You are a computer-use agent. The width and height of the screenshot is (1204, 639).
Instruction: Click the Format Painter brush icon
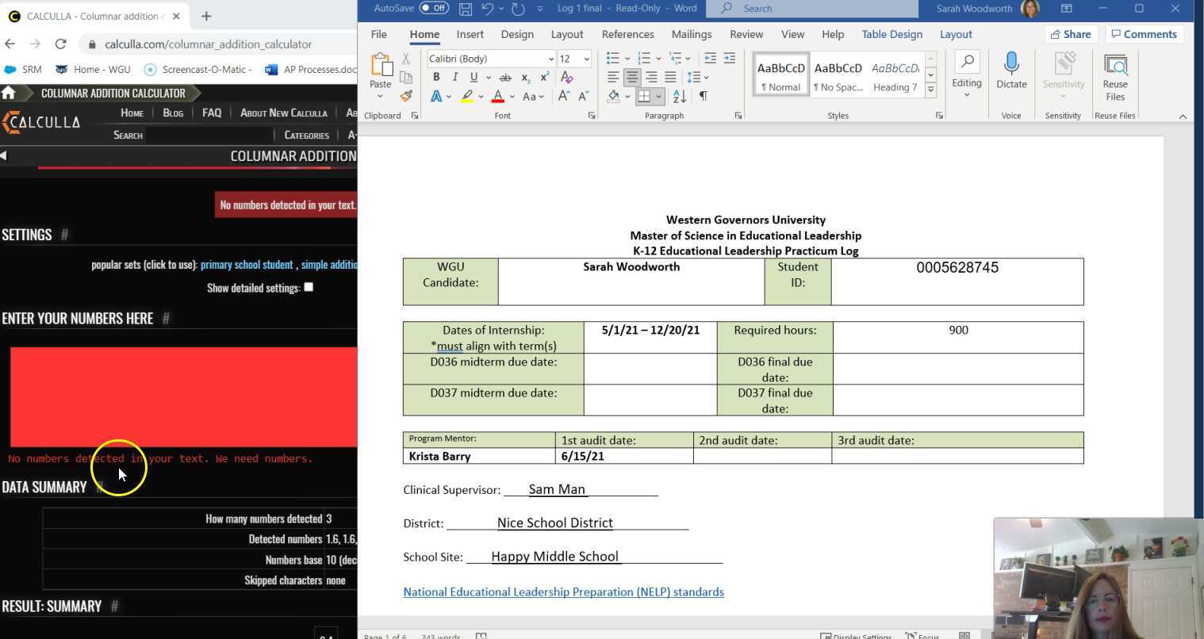[x=406, y=96]
